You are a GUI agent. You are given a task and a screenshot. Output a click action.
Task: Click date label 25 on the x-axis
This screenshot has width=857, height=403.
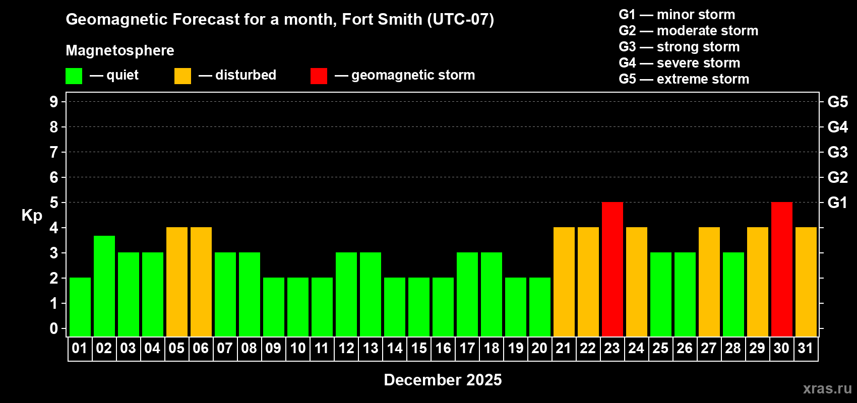[x=660, y=349]
